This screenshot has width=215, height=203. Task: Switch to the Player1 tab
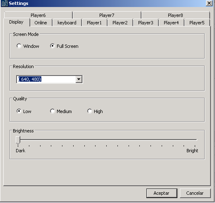94,23
